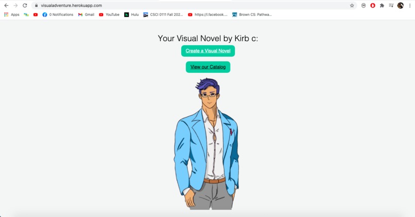Viewport: 415px width, 217px height.
Task: Open the YouTube labeled bookmark
Action: click(109, 15)
